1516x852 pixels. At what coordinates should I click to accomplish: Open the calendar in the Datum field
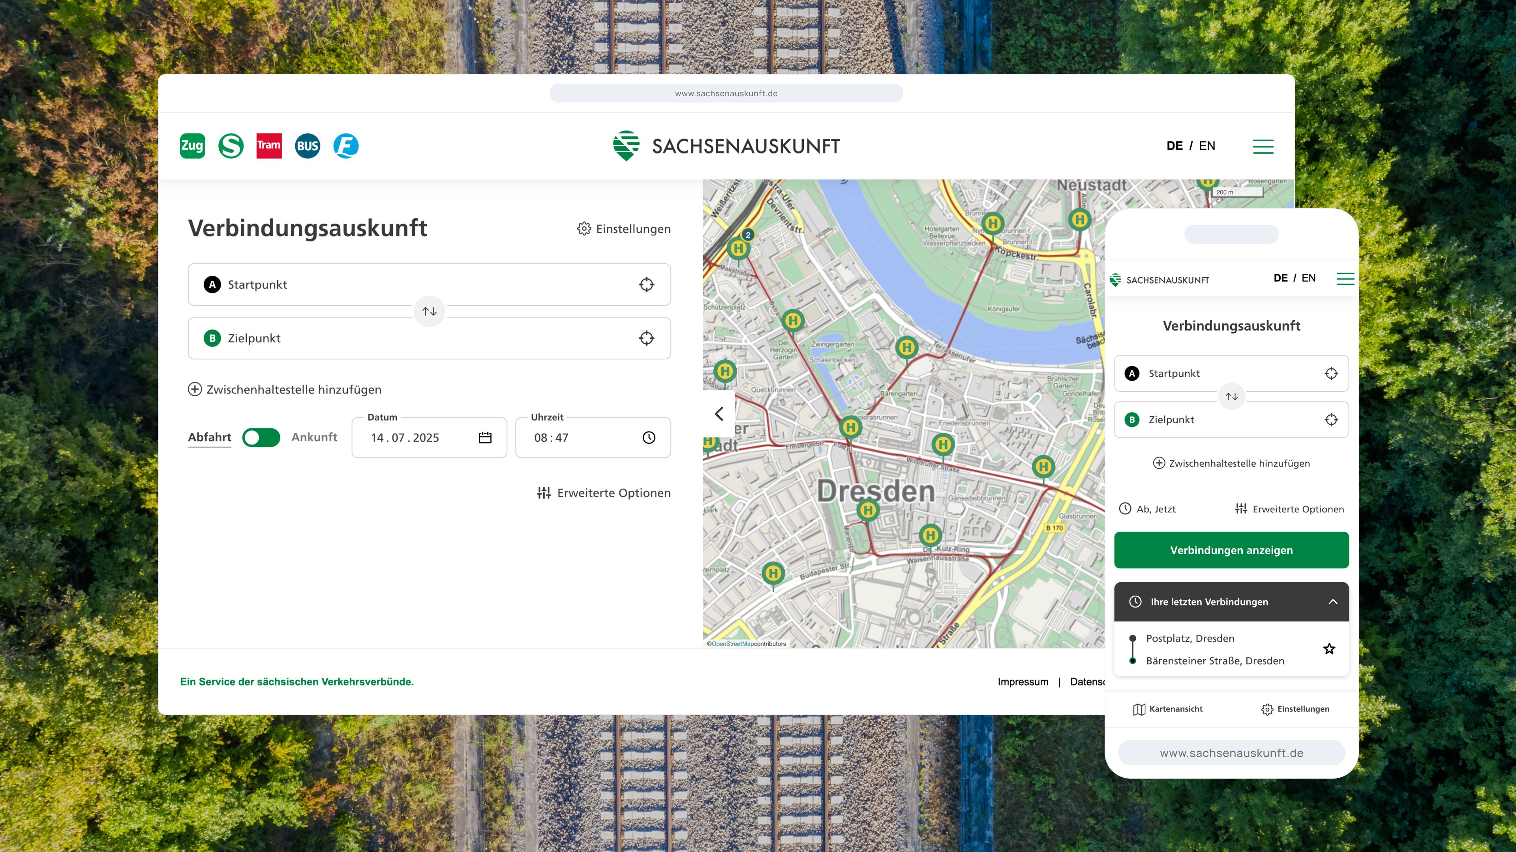click(485, 437)
